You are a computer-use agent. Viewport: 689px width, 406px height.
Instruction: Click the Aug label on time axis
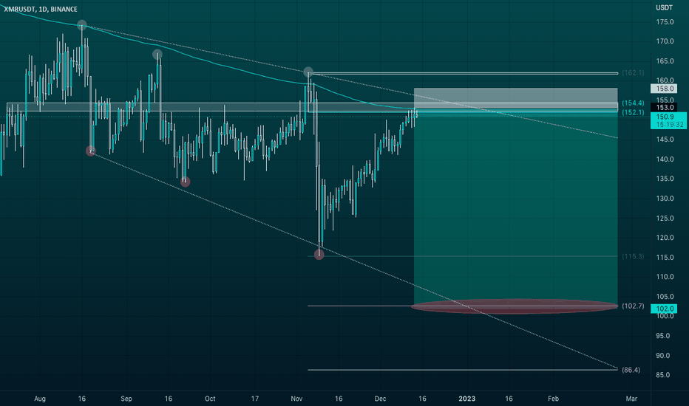pos(39,399)
